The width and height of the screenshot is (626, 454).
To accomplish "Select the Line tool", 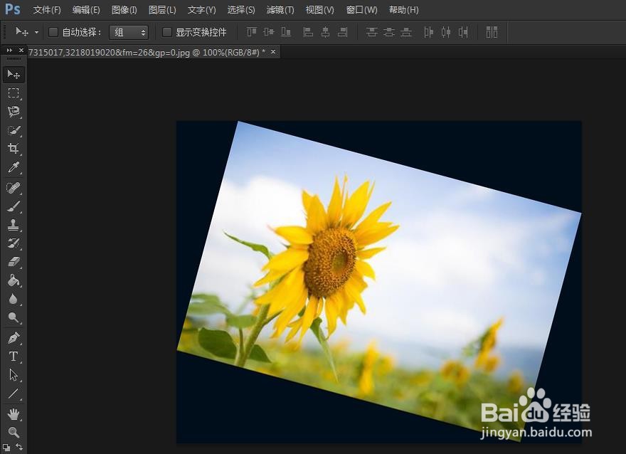I will 14,394.
